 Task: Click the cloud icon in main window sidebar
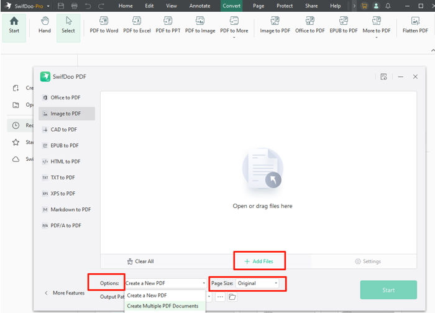pyautogui.click(x=16, y=159)
